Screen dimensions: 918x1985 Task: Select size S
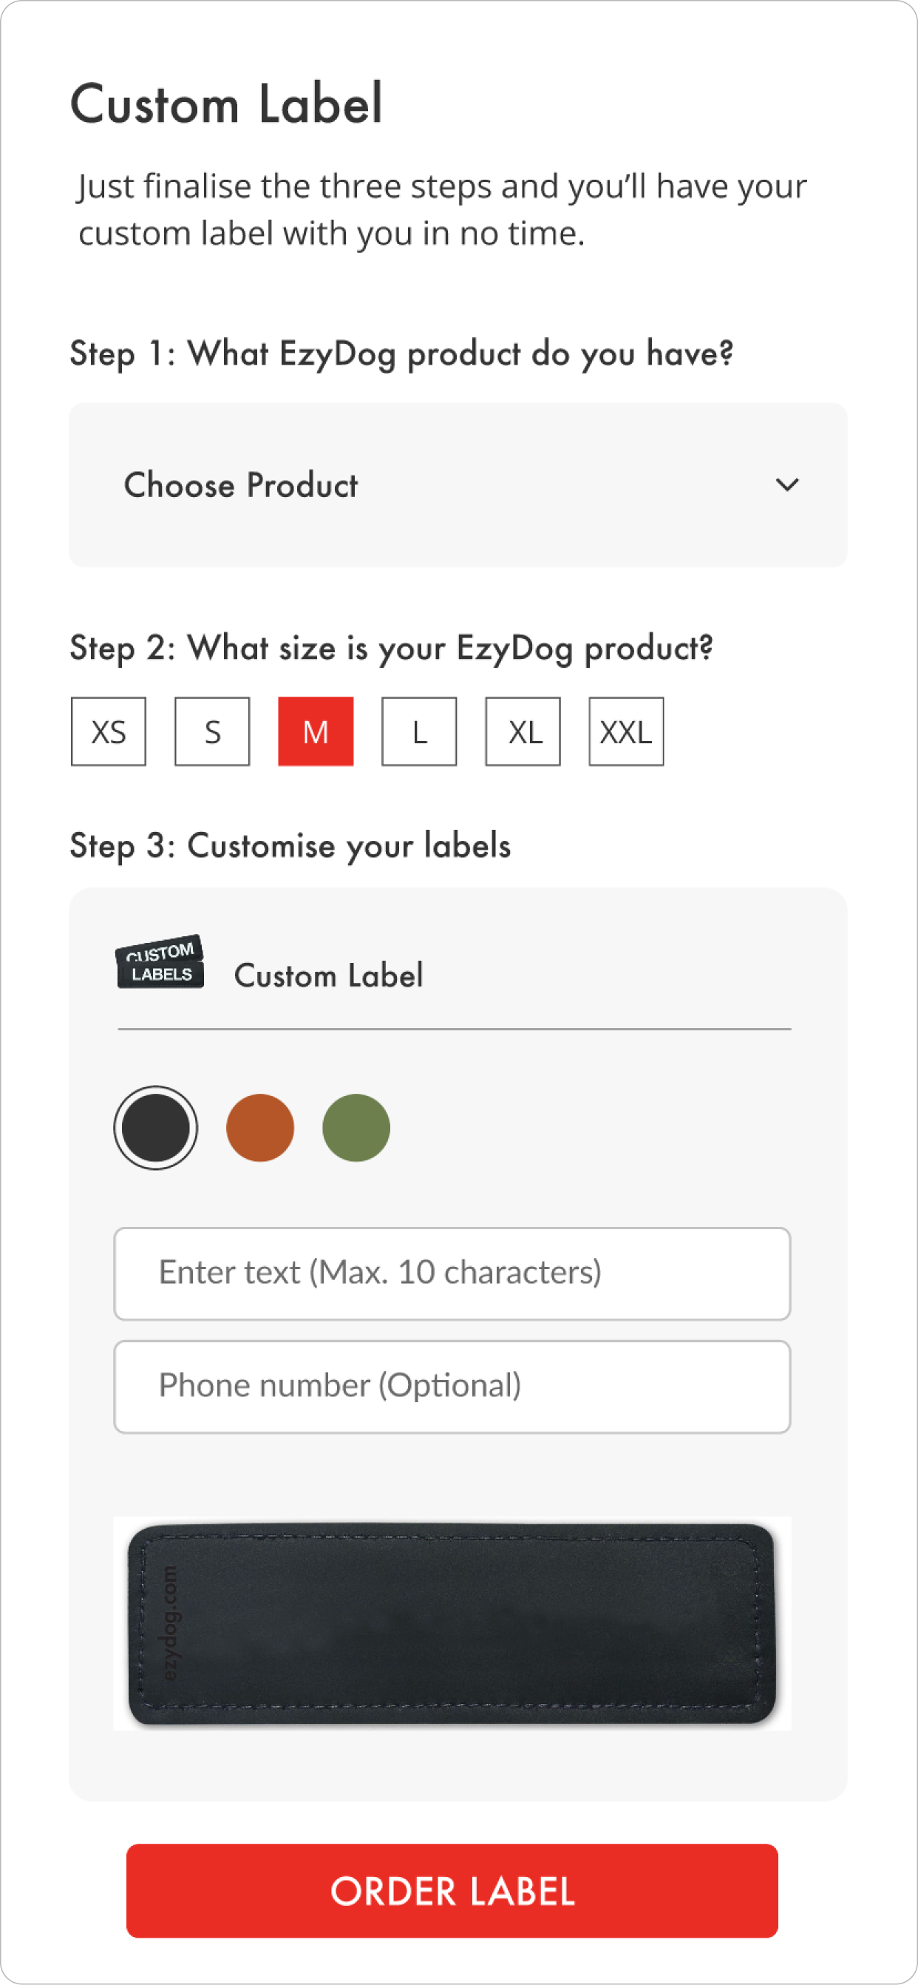[x=213, y=731]
